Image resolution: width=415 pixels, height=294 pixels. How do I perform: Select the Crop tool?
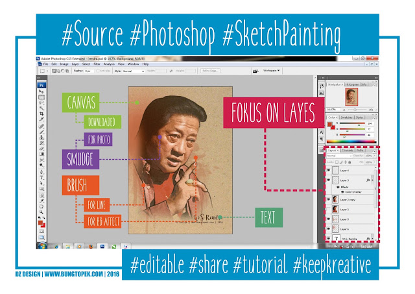tap(41, 114)
